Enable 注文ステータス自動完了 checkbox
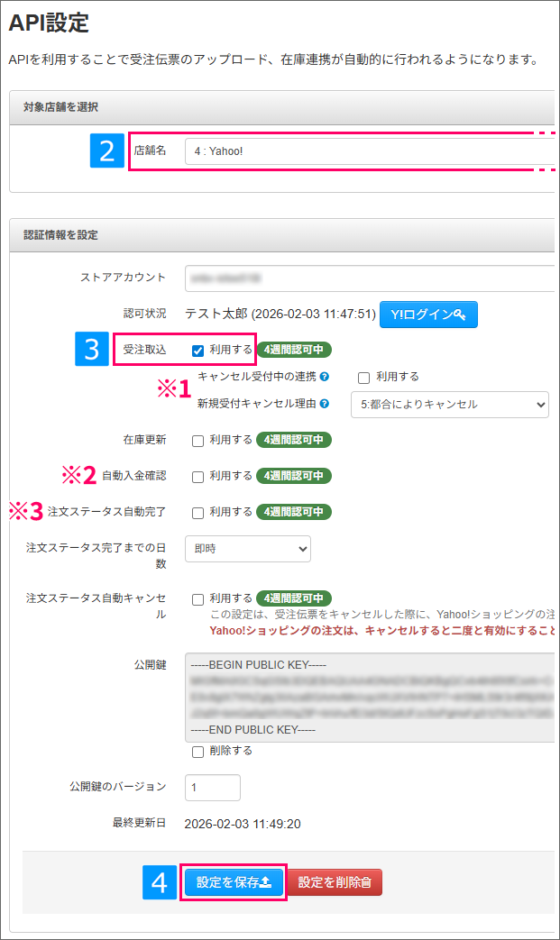560x940 pixels. click(x=197, y=513)
